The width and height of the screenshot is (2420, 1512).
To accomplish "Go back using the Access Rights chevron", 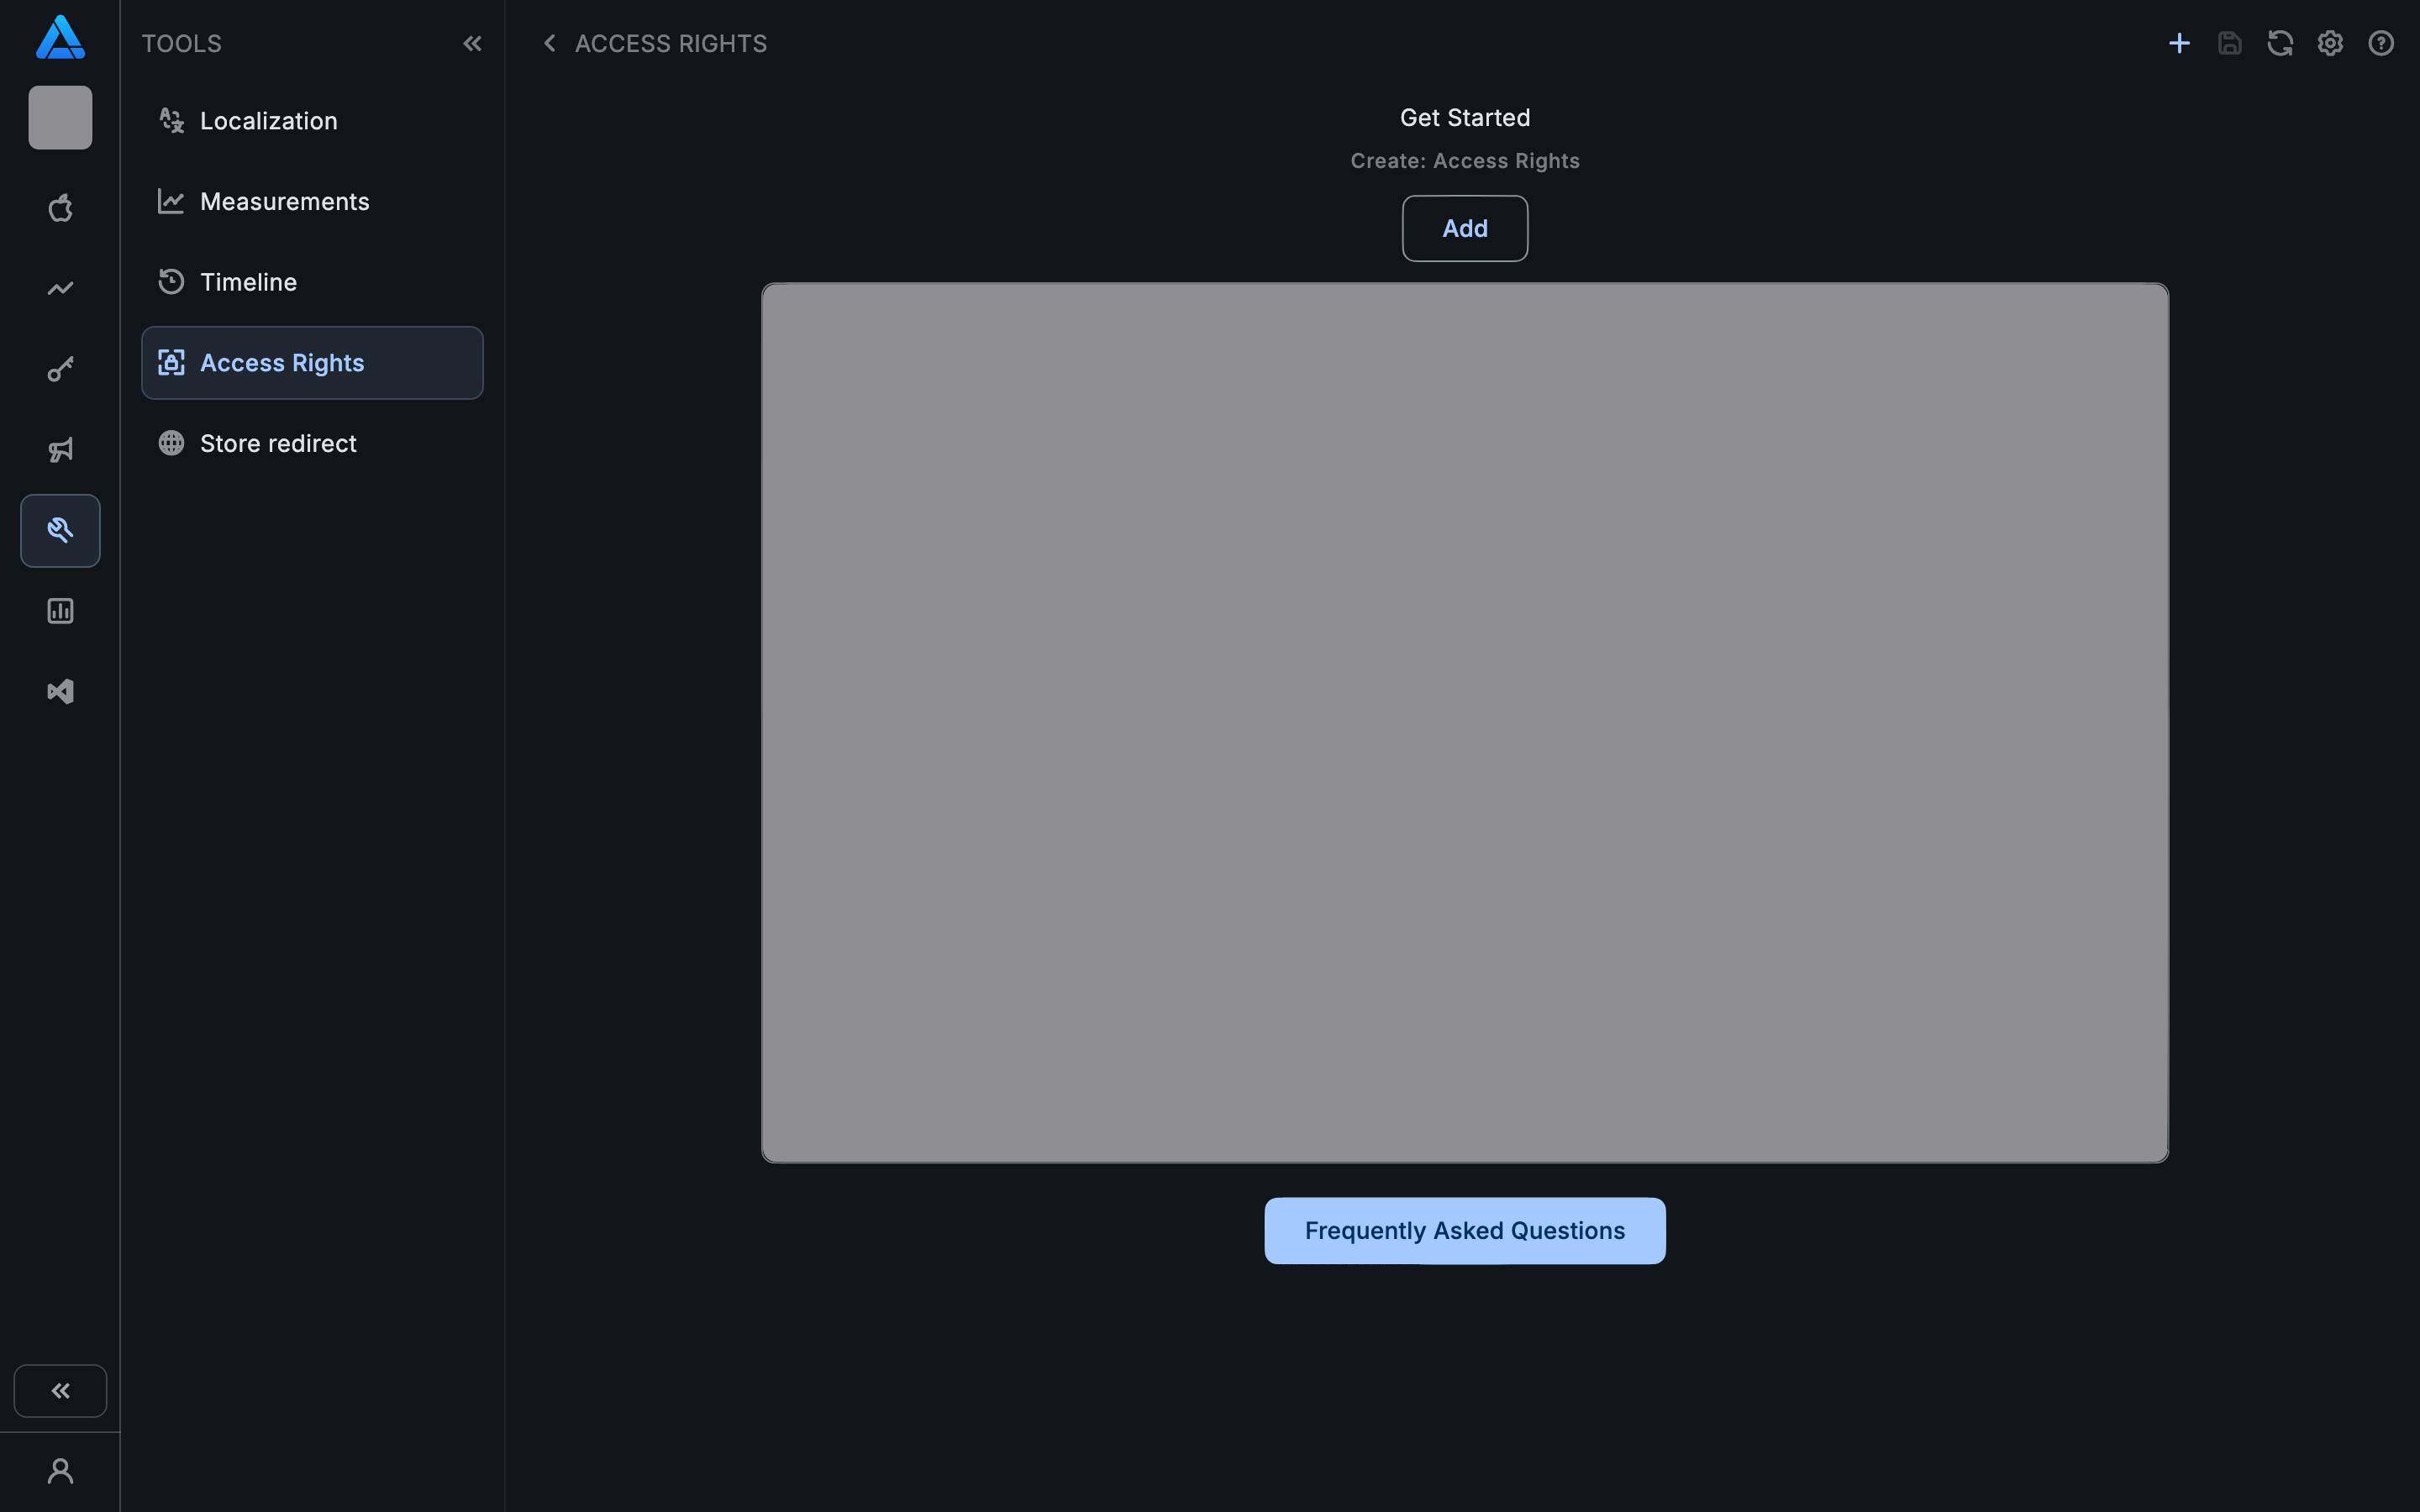I will [551, 43].
